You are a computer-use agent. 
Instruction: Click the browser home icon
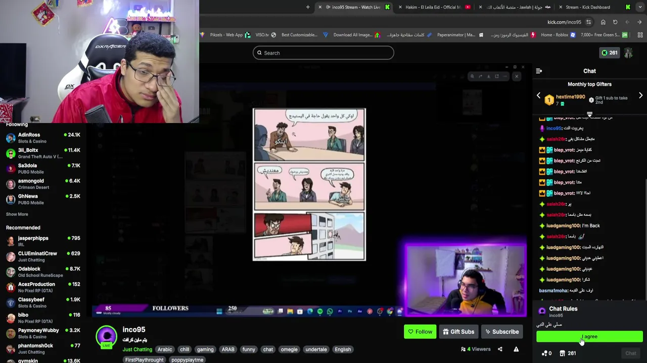click(x=603, y=22)
